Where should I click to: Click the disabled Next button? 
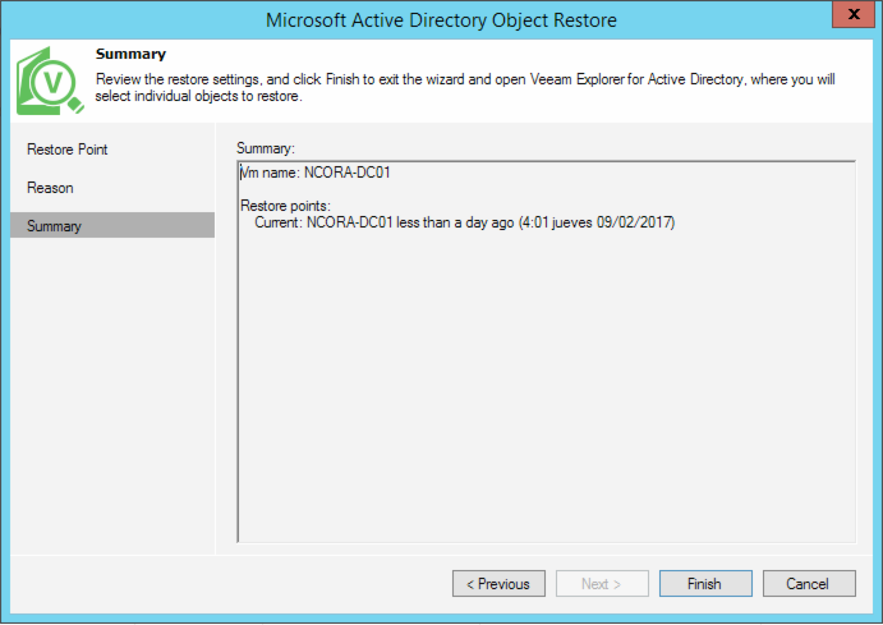click(x=602, y=583)
